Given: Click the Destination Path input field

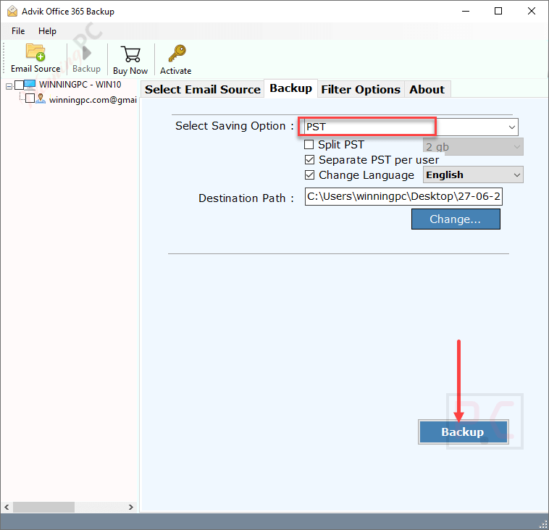Looking at the screenshot, I should [x=403, y=196].
